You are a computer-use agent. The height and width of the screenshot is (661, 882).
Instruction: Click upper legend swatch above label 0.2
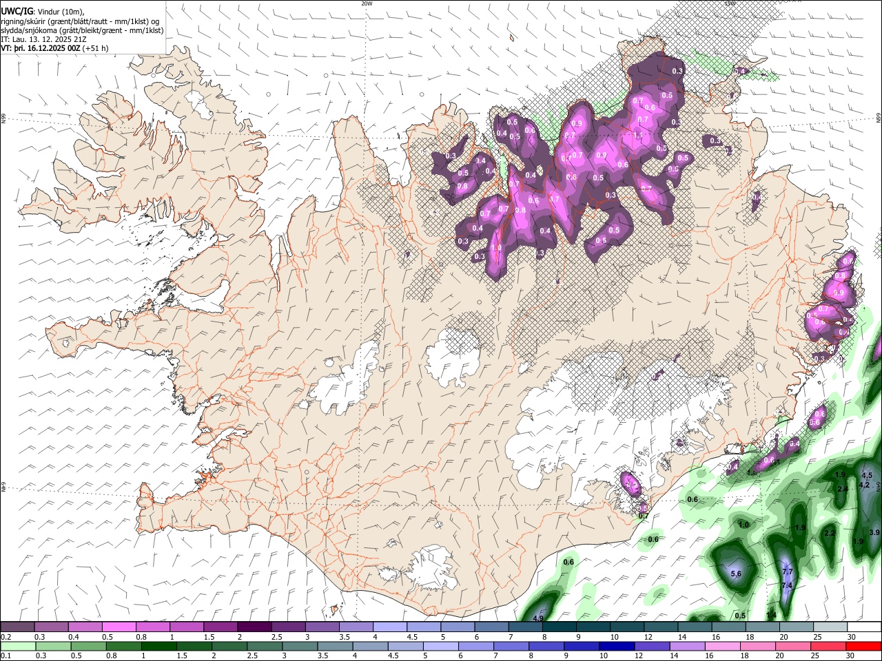tap(17, 627)
